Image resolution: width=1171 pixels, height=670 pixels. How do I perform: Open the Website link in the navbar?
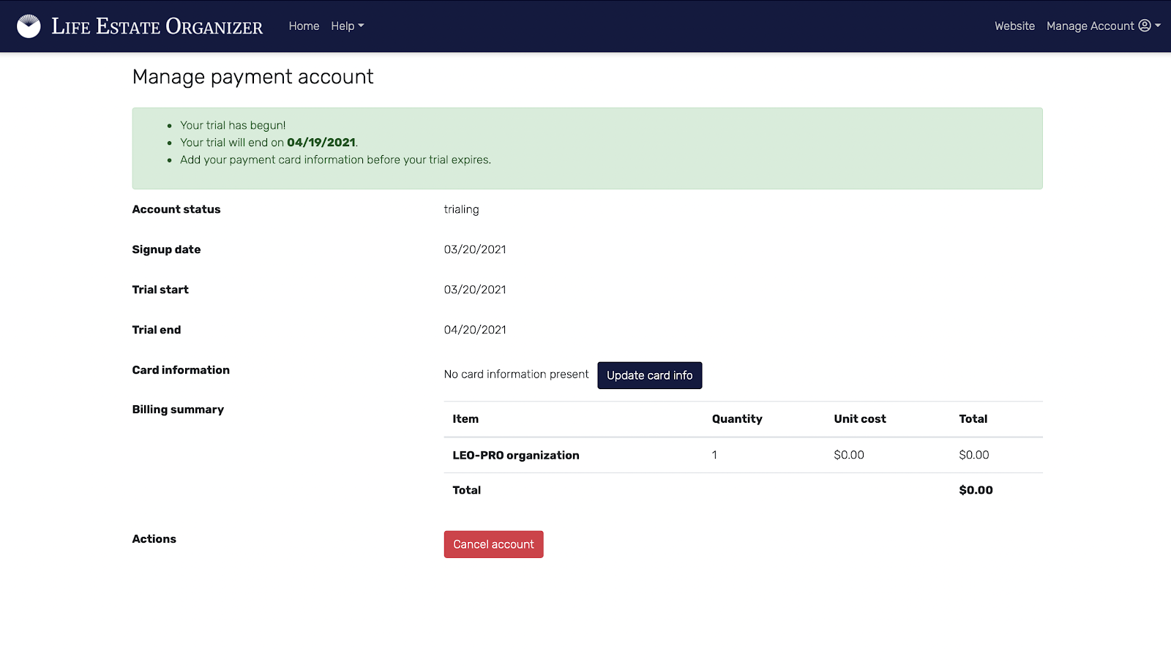click(1014, 26)
